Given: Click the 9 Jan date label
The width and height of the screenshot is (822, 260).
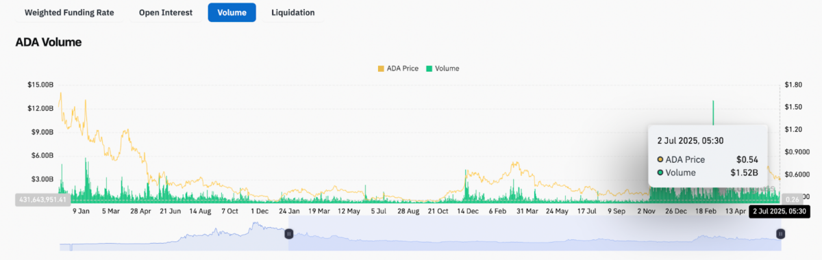Looking at the screenshot, I should pos(81,211).
